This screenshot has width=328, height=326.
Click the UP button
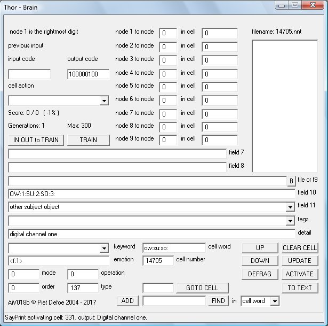(260, 248)
